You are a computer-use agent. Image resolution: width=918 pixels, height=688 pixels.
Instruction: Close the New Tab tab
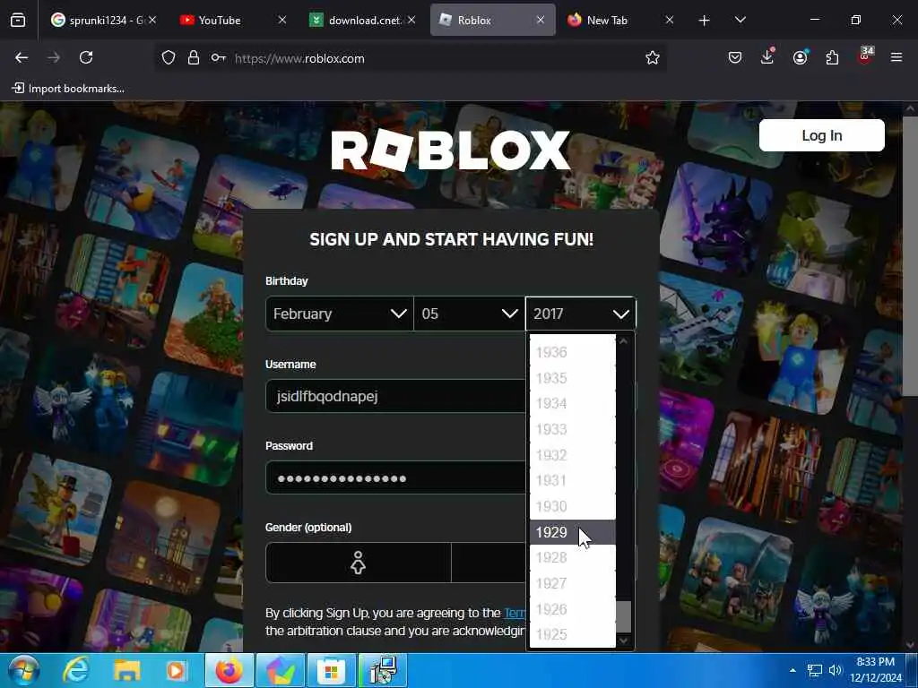click(669, 20)
